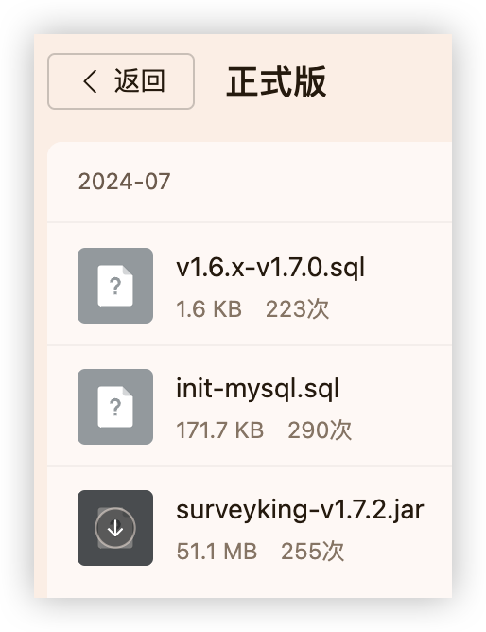Click the unknown-file icon for v1.6.x-v1.7.0.sql

click(115, 286)
